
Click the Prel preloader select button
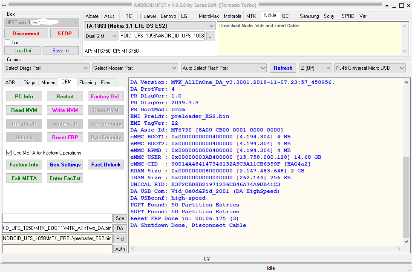[x=120, y=239]
